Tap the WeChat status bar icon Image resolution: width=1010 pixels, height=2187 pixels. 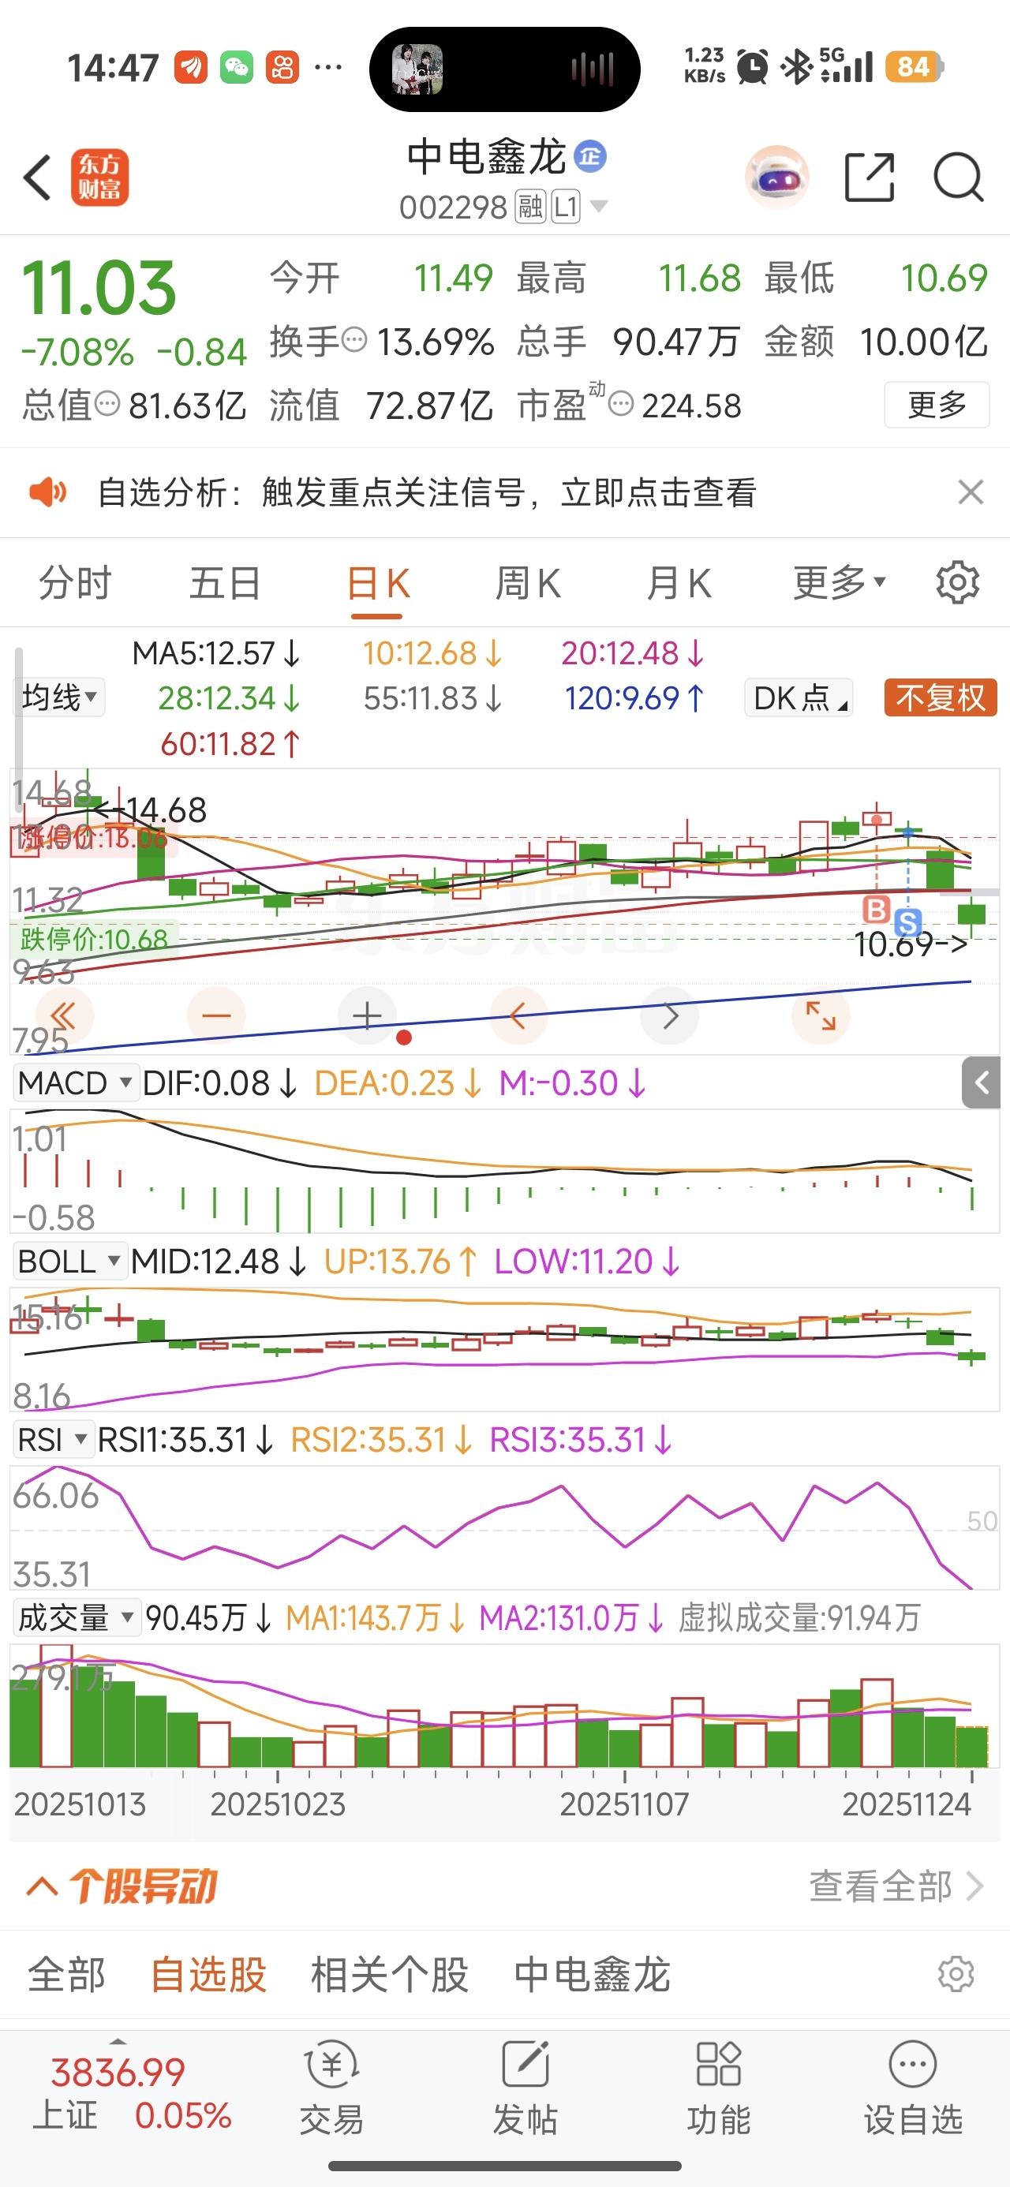[x=237, y=67]
